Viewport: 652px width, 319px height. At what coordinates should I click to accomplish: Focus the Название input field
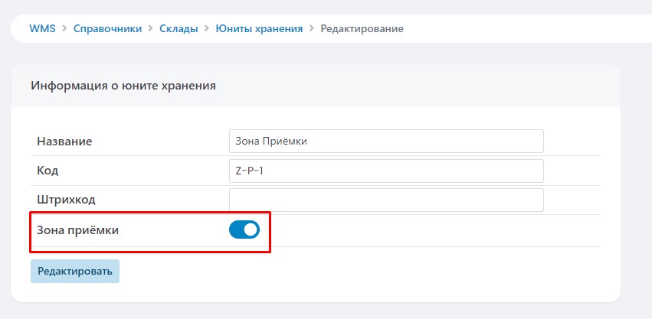[385, 142]
